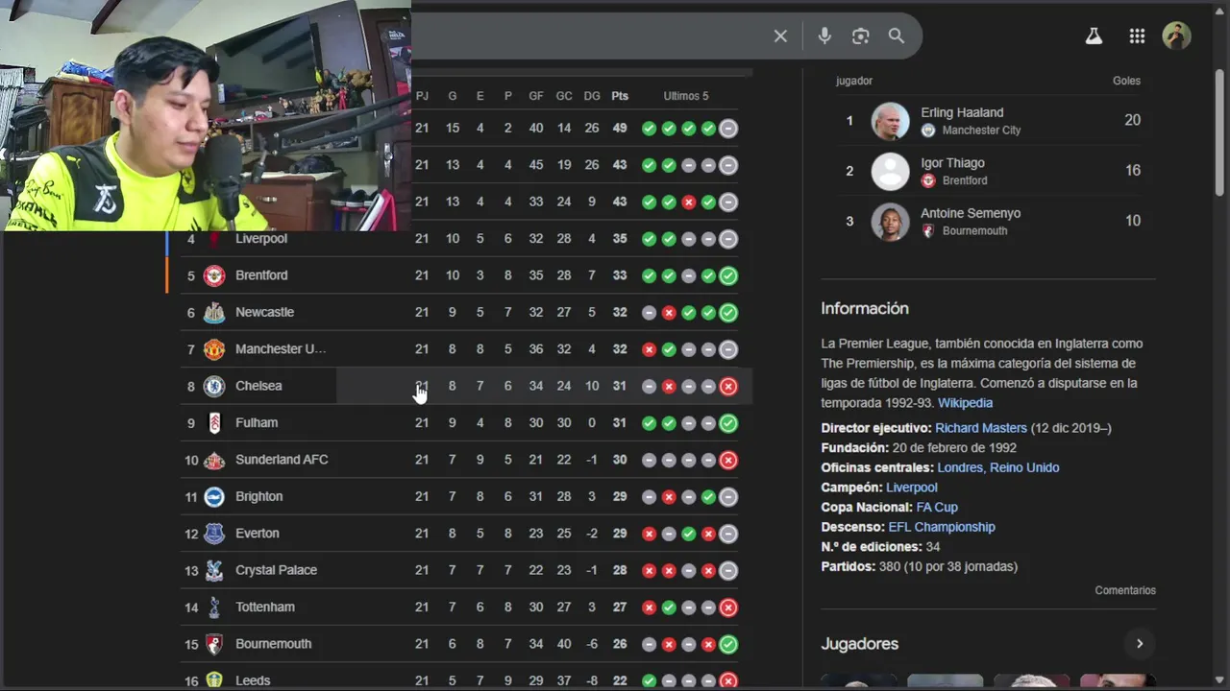The width and height of the screenshot is (1230, 691).
Task: Click the Erling Haaland scorer name
Action: 962,112
